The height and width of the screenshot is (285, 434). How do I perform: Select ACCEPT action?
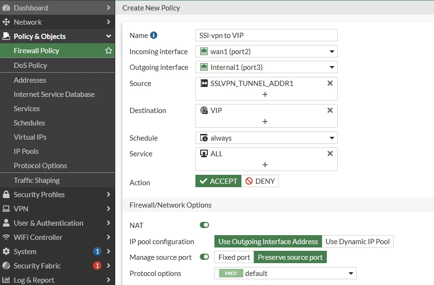pos(218,181)
